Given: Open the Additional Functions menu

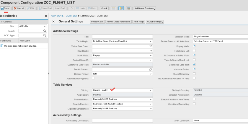Looking at the screenshot, I should click(145, 8).
